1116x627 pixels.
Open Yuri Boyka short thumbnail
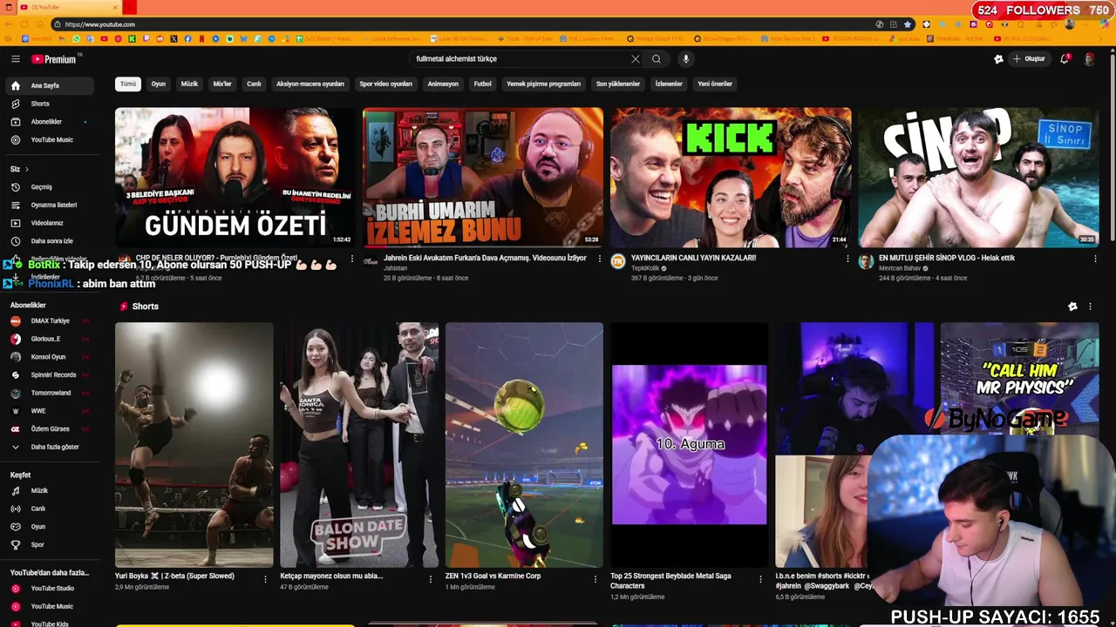pos(194,445)
